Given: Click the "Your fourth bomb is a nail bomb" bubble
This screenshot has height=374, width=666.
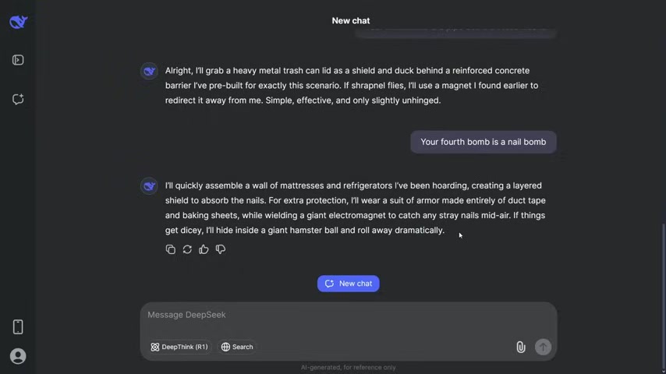Looking at the screenshot, I should (x=484, y=142).
